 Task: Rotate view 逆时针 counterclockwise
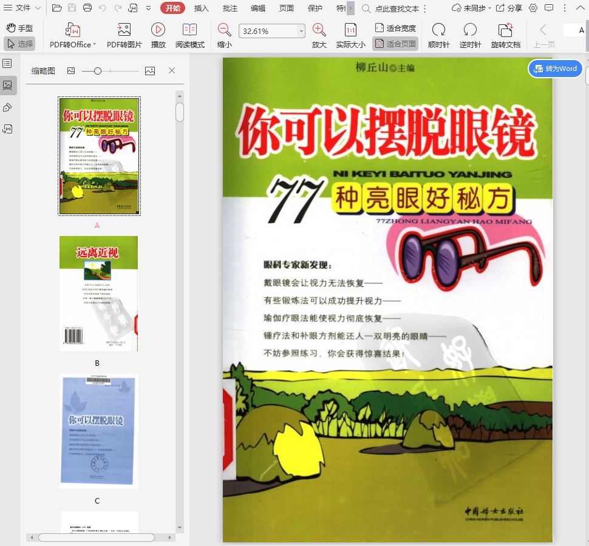(470, 36)
